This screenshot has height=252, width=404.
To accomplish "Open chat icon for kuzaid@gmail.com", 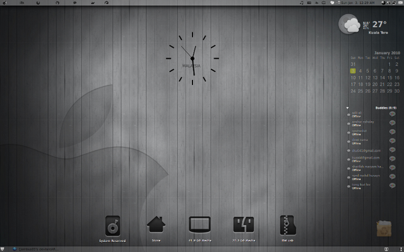I will [x=392, y=159].
